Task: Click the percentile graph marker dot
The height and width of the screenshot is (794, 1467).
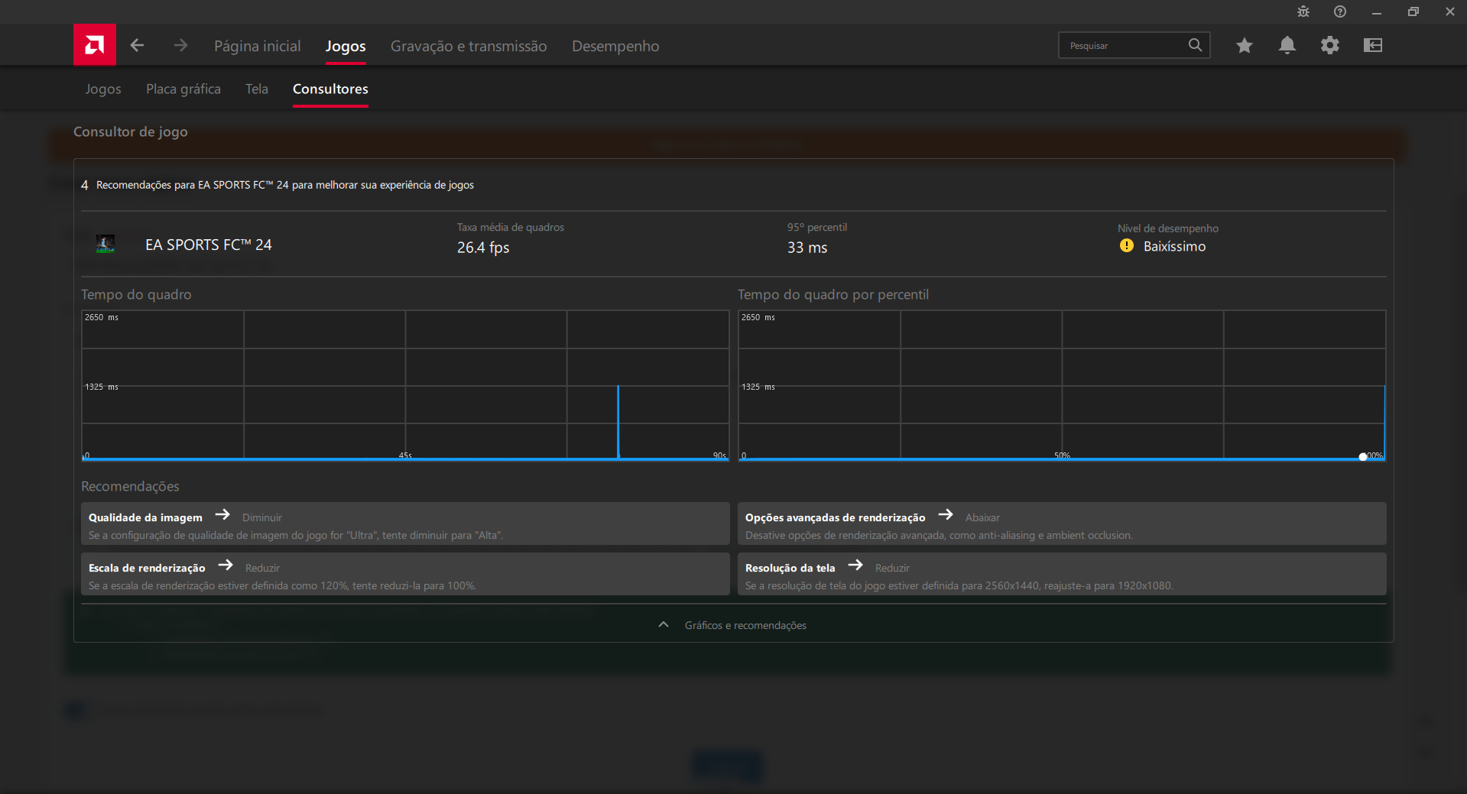Action: point(1362,457)
